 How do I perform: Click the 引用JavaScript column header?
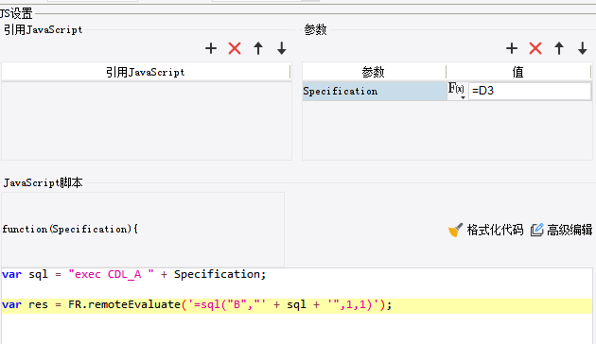click(146, 72)
